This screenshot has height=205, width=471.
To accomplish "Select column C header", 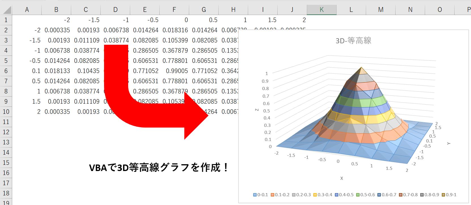I will pyautogui.click(x=86, y=10).
